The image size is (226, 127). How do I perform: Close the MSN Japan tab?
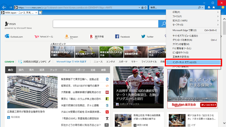click(x=36, y=13)
